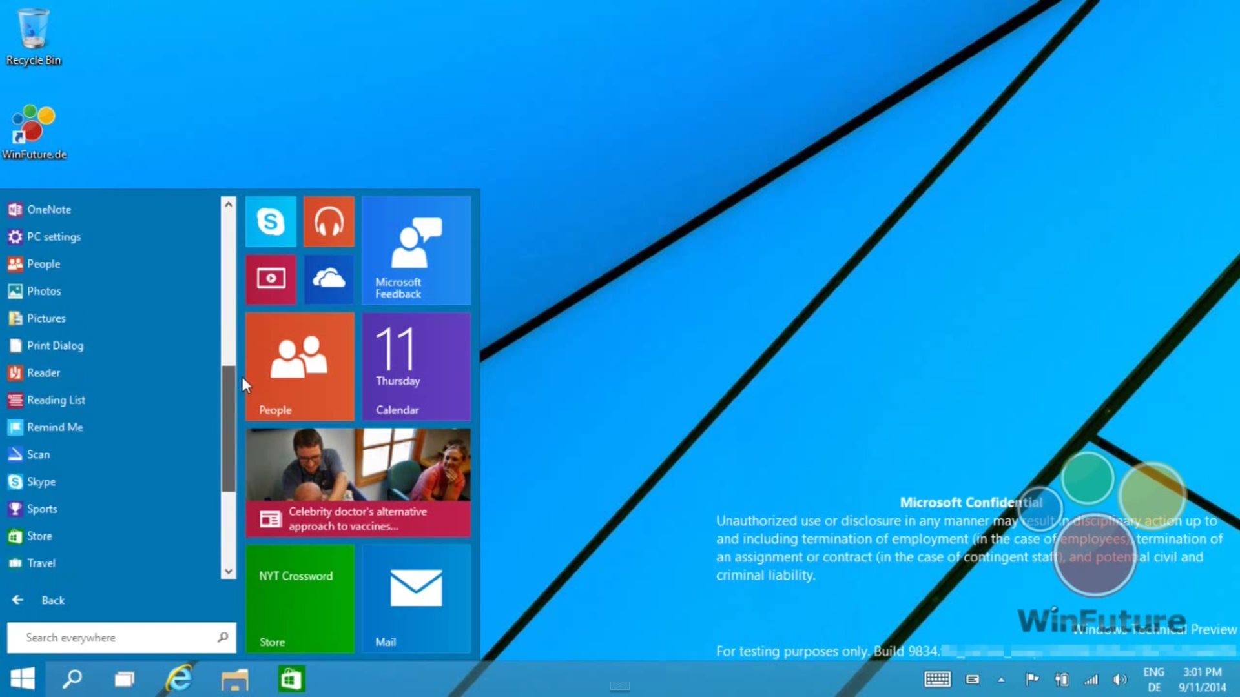This screenshot has height=697, width=1240.
Task: Open the WinFuture.de desktop shortcut
Action: pyautogui.click(x=34, y=132)
